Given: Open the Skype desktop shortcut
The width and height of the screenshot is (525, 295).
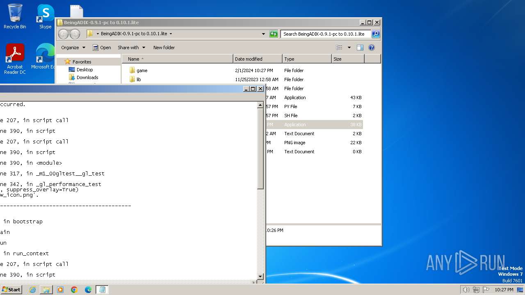Looking at the screenshot, I should point(46,16).
